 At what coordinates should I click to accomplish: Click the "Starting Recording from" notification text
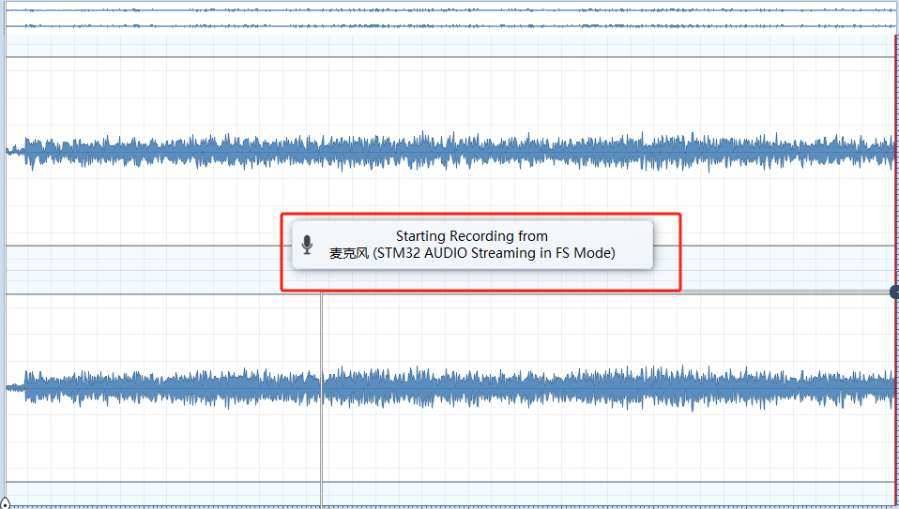(472, 236)
